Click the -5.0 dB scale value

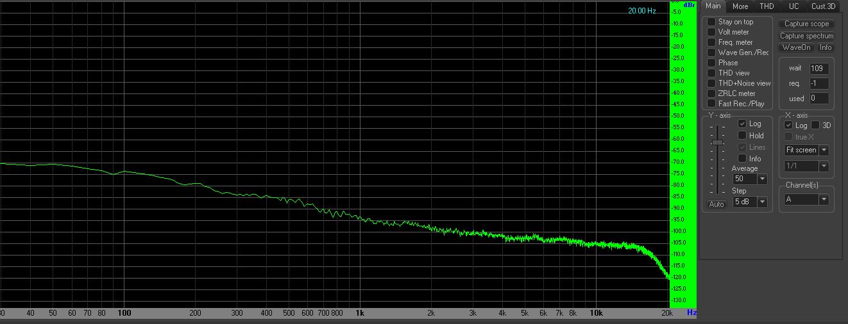tap(677, 12)
